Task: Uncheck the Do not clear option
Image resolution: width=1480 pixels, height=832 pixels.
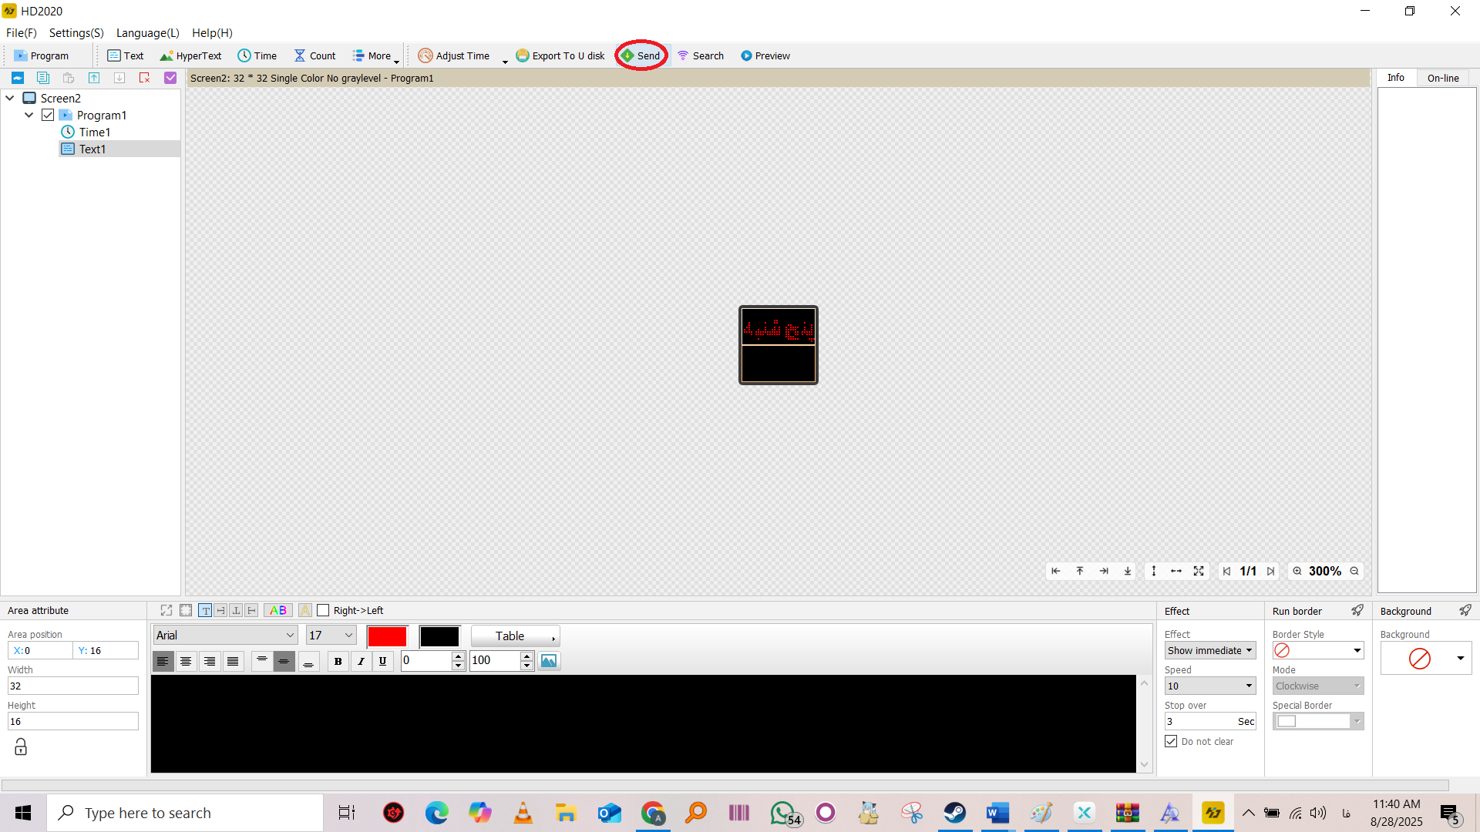Action: [1171, 741]
